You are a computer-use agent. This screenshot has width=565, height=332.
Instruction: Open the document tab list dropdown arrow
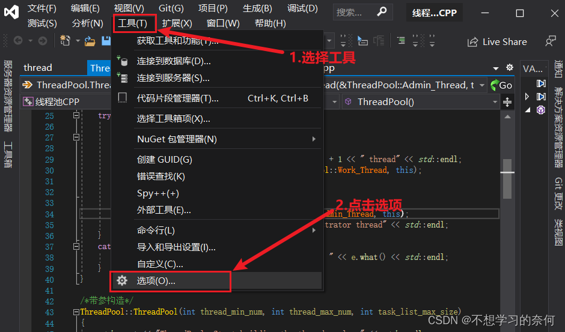[x=496, y=68]
